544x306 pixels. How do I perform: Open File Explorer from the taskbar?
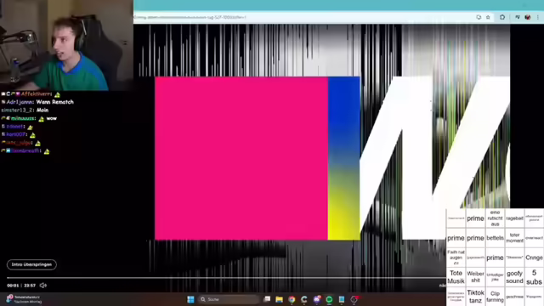coord(280,299)
